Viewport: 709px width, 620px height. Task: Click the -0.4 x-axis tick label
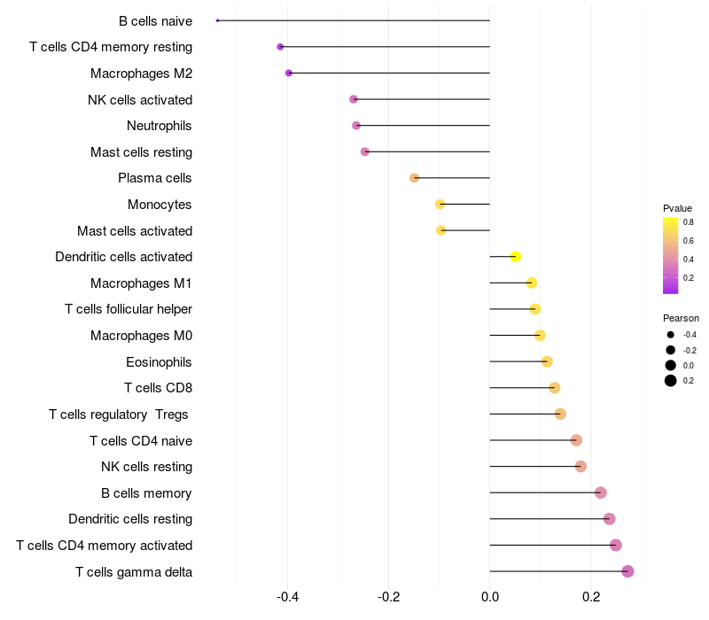point(287,598)
